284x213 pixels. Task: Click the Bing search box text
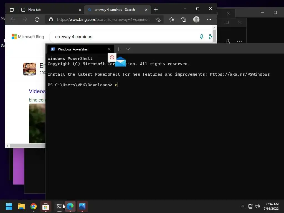[x=74, y=37]
